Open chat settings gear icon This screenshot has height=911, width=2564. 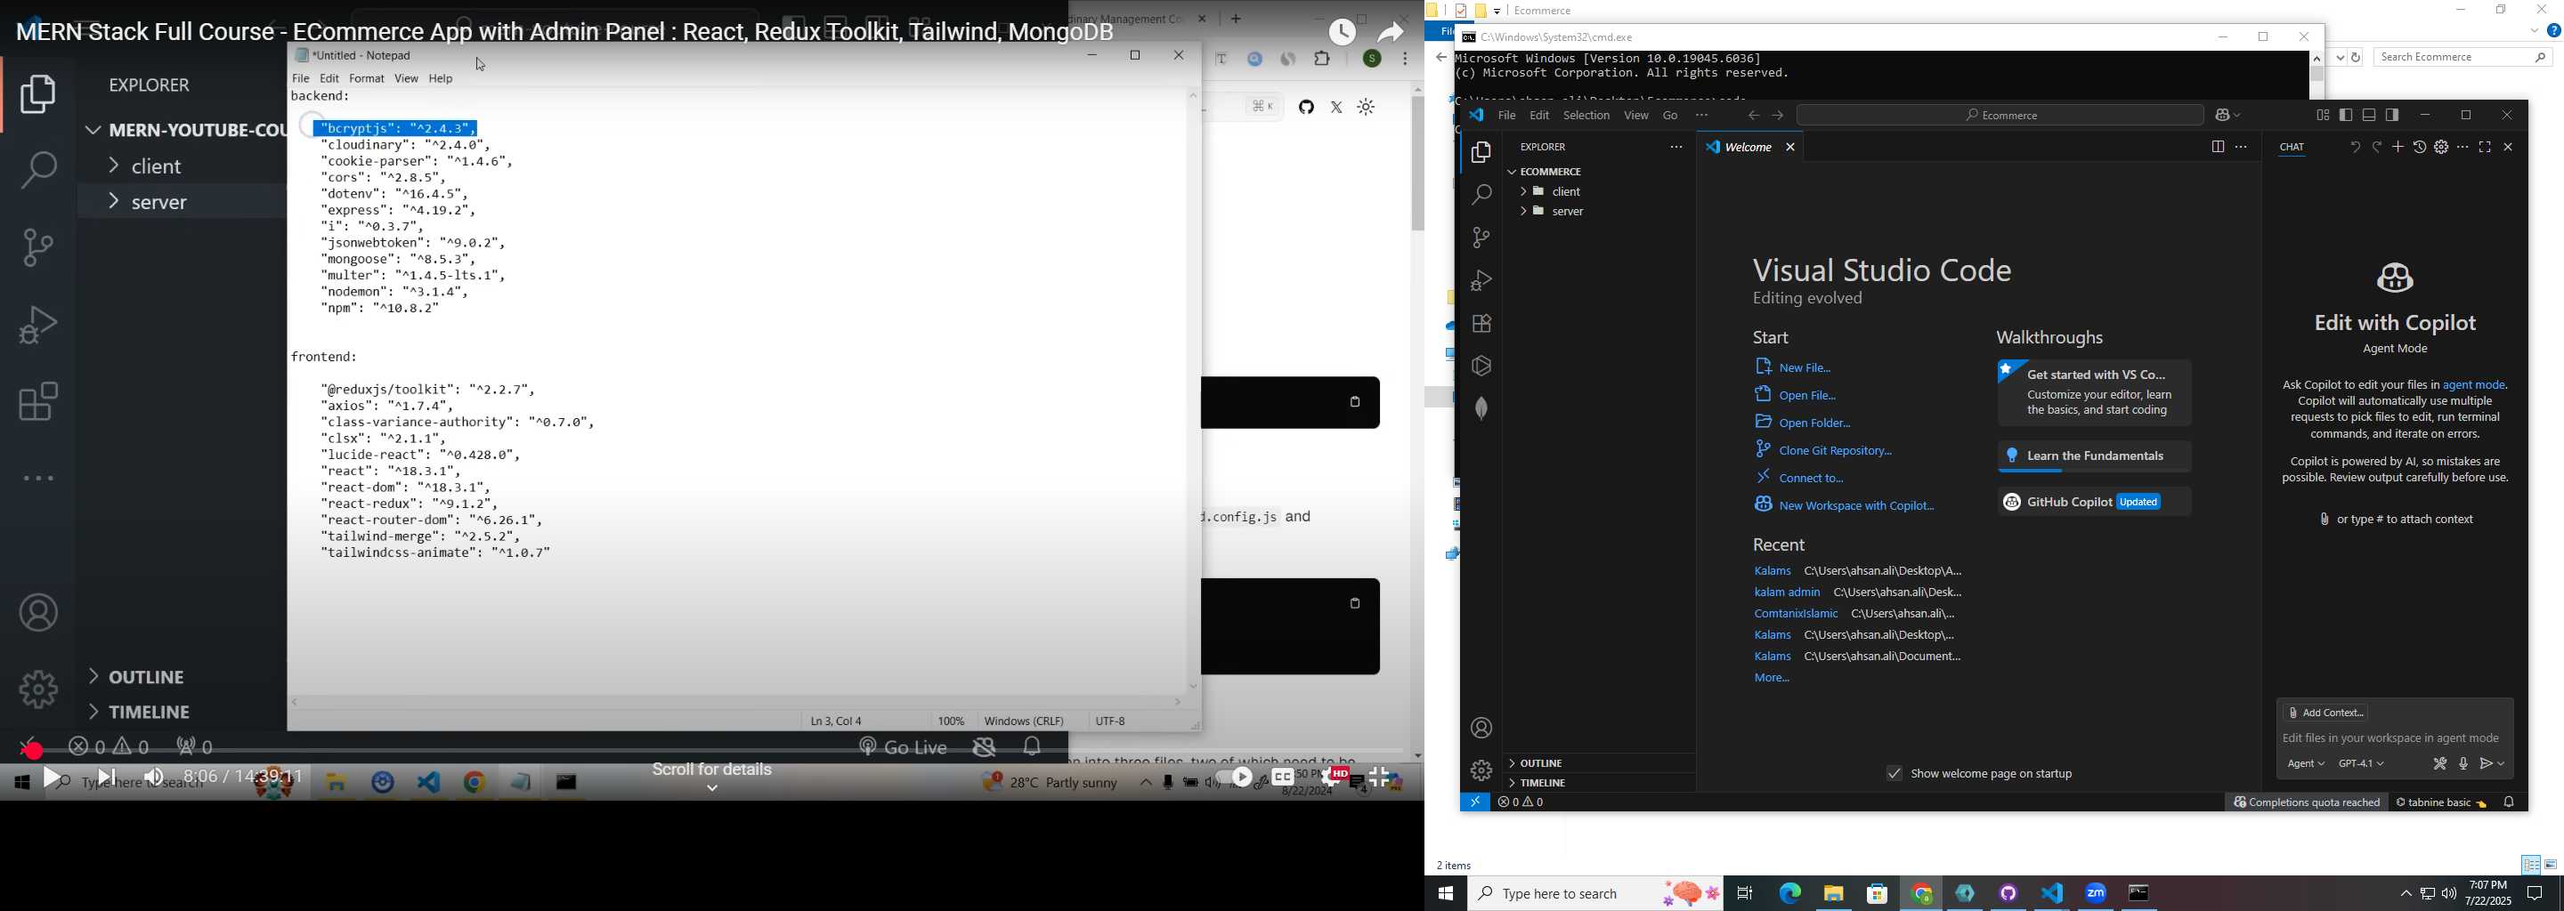[x=2441, y=147]
